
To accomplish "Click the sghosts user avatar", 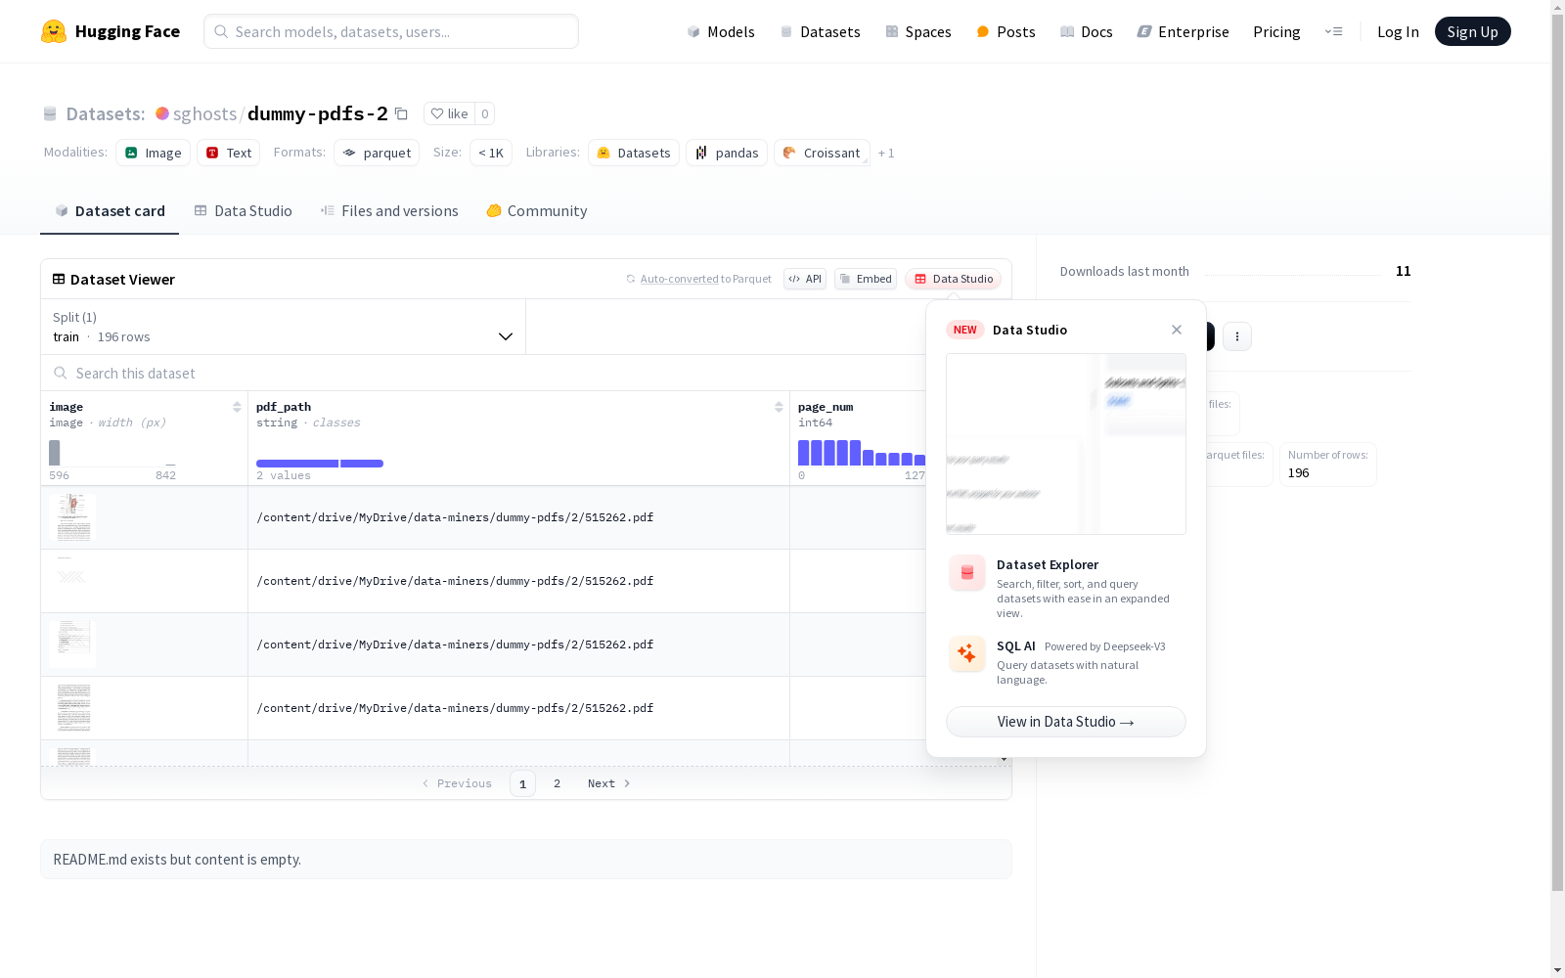I will [x=162, y=113].
